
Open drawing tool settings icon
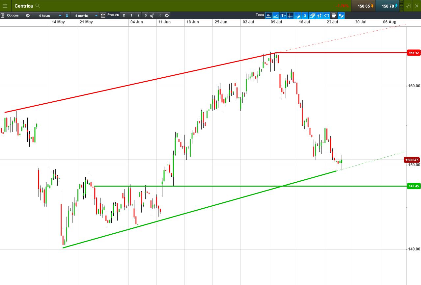coord(341,15)
